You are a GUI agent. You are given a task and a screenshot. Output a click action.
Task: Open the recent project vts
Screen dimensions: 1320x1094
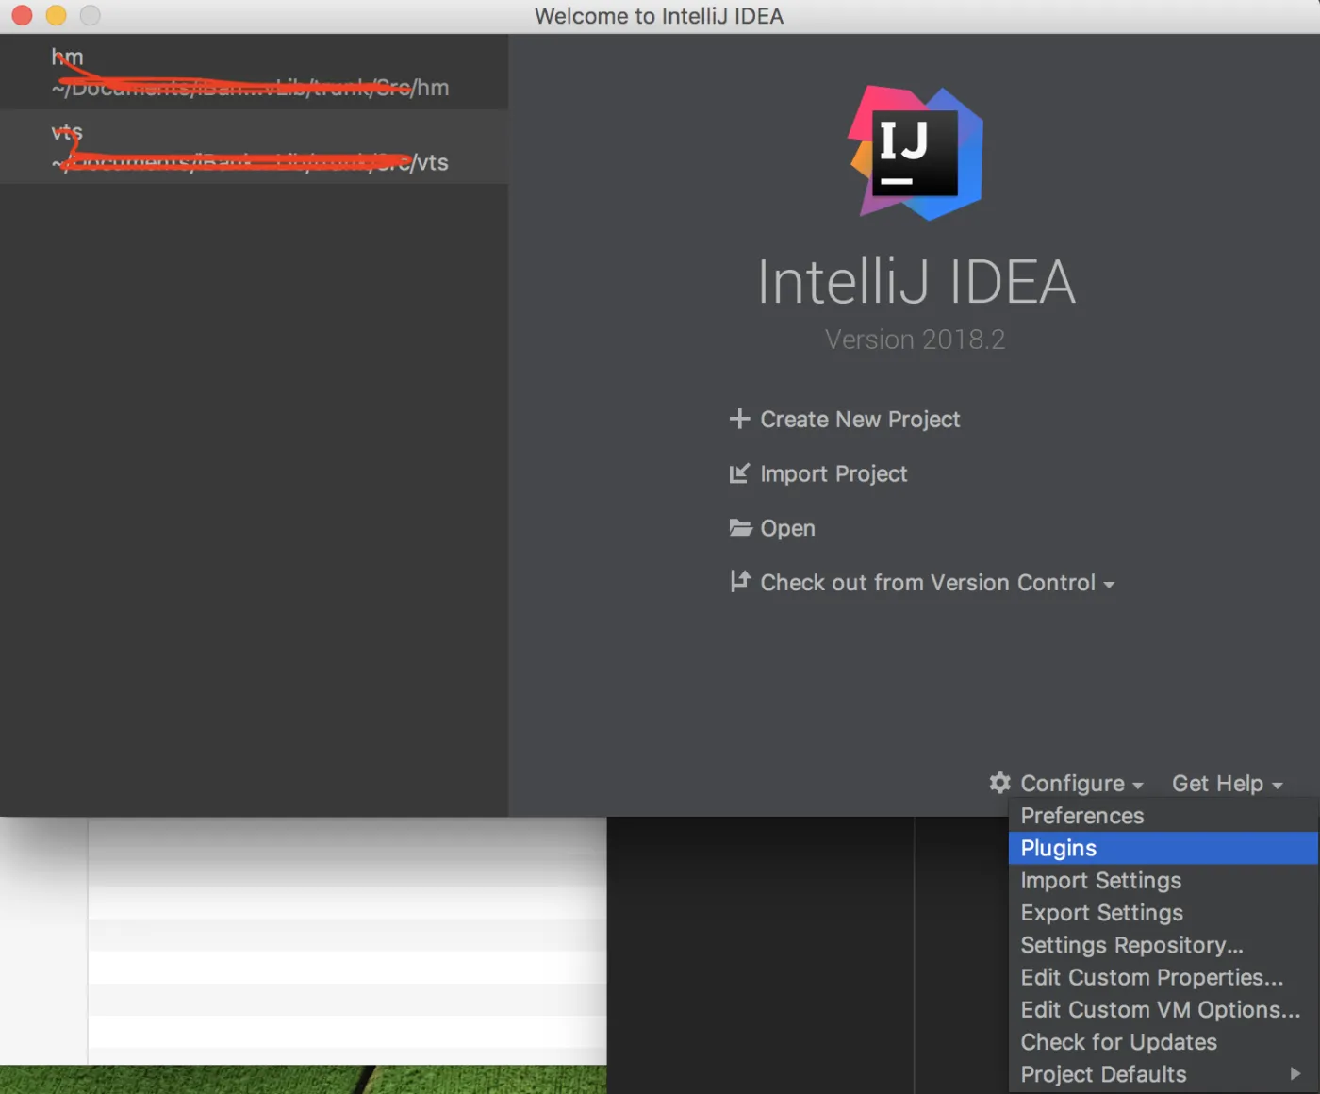[x=254, y=146]
